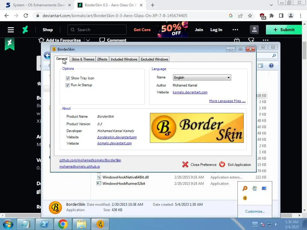The height and width of the screenshot is (230, 307).
Task: Click the Get Core link
Action: [x=142, y=30]
